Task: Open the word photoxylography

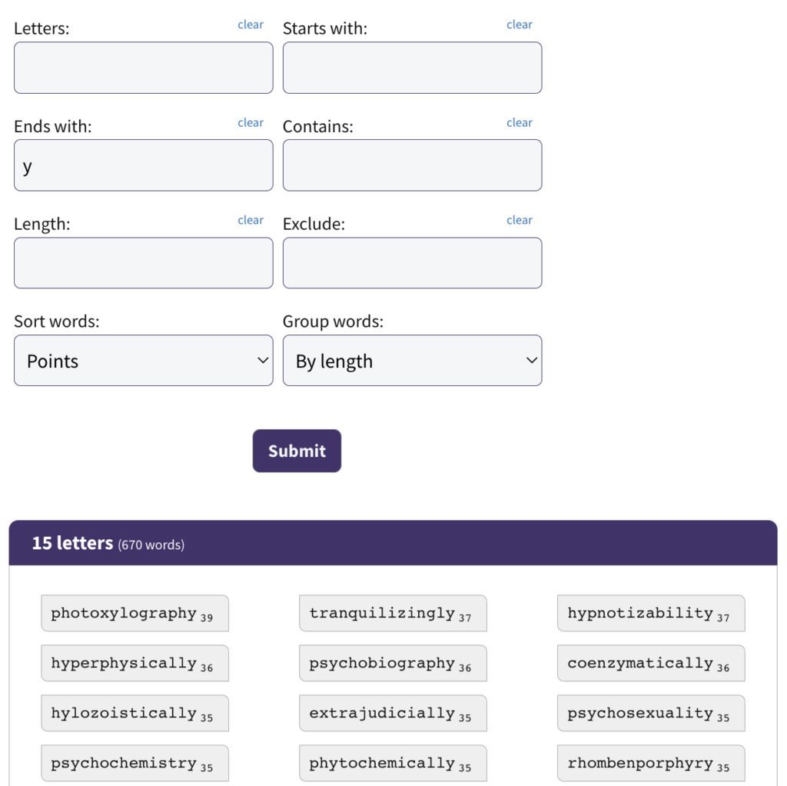Action: [x=134, y=613]
